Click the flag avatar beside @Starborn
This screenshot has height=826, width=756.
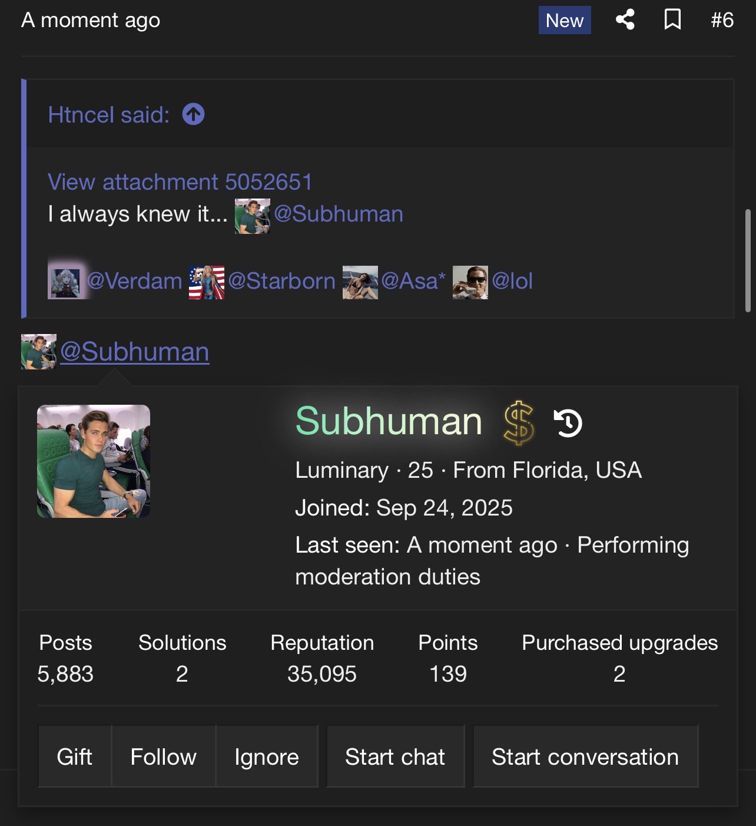click(207, 282)
